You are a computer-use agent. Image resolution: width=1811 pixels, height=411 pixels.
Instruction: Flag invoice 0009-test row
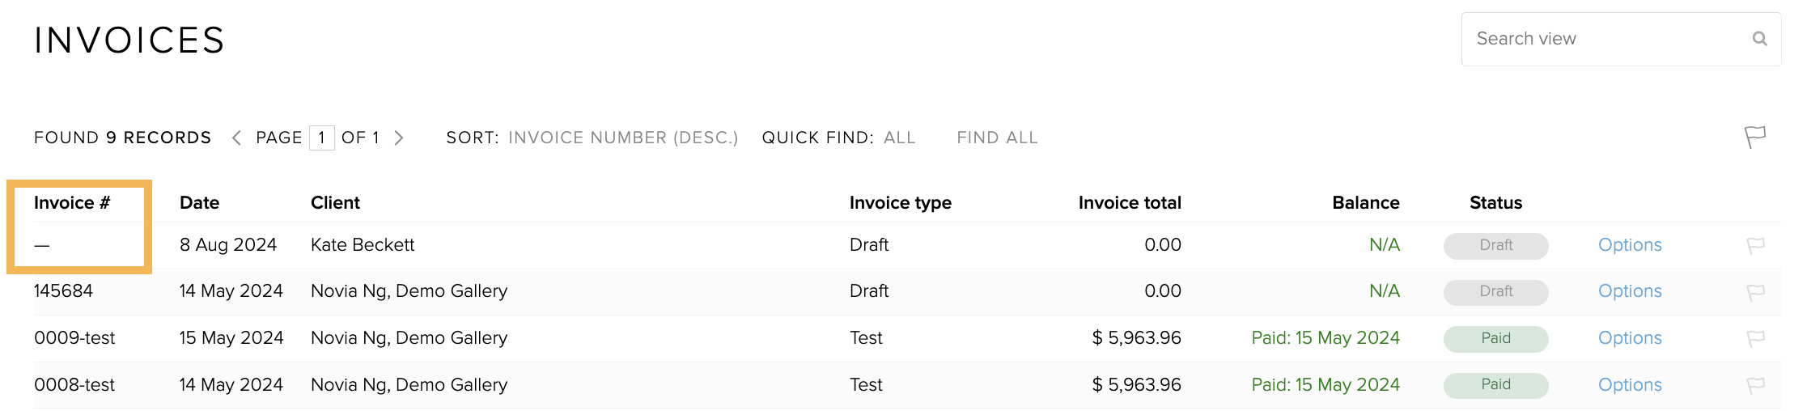1755,339
